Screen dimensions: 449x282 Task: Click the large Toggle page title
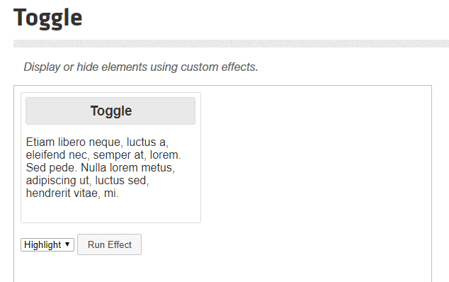click(x=48, y=18)
